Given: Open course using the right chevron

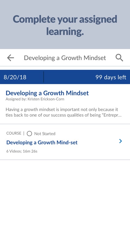Looking at the screenshot, I should (x=120, y=141).
